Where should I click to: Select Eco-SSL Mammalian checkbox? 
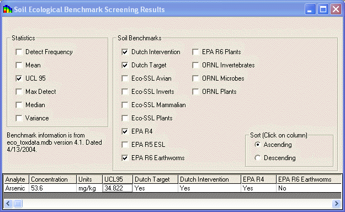[125, 105]
